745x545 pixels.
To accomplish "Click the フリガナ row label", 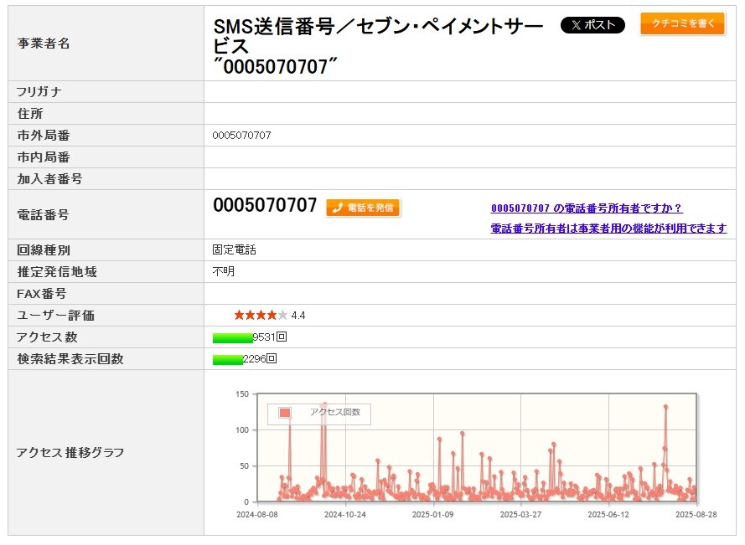I will [39, 91].
